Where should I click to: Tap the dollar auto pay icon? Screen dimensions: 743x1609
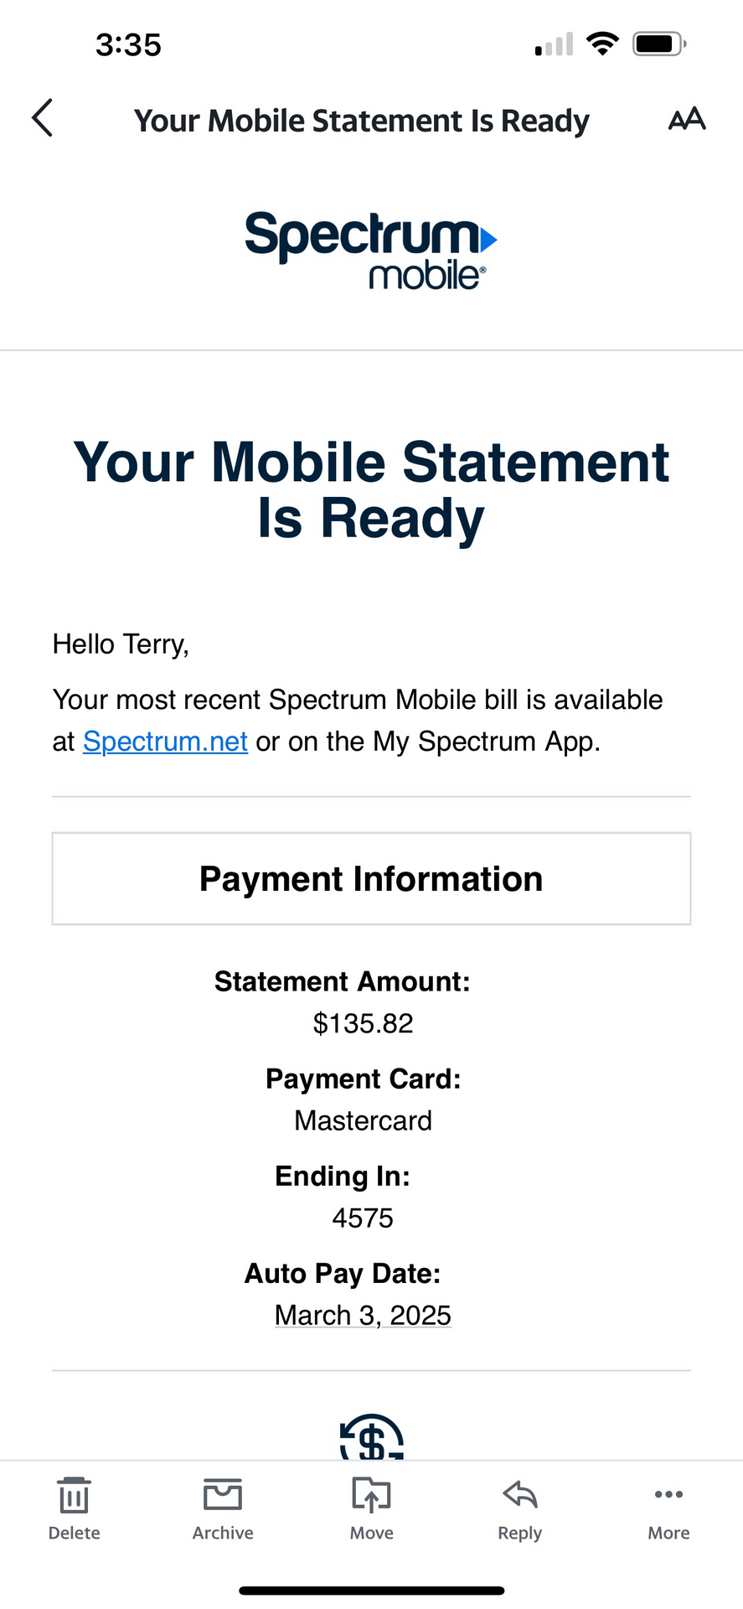(371, 1439)
